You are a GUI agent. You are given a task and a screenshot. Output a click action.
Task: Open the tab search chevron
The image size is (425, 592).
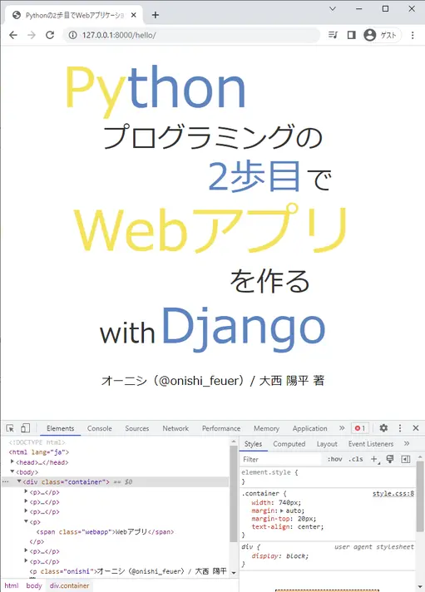tap(333, 8)
